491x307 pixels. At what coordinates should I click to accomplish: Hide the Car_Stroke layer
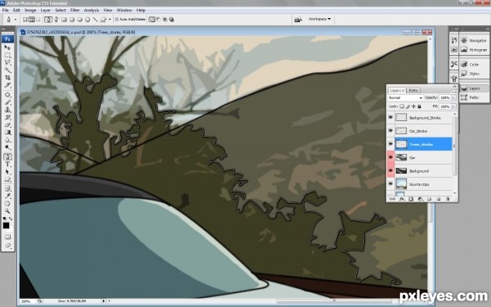click(x=390, y=131)
